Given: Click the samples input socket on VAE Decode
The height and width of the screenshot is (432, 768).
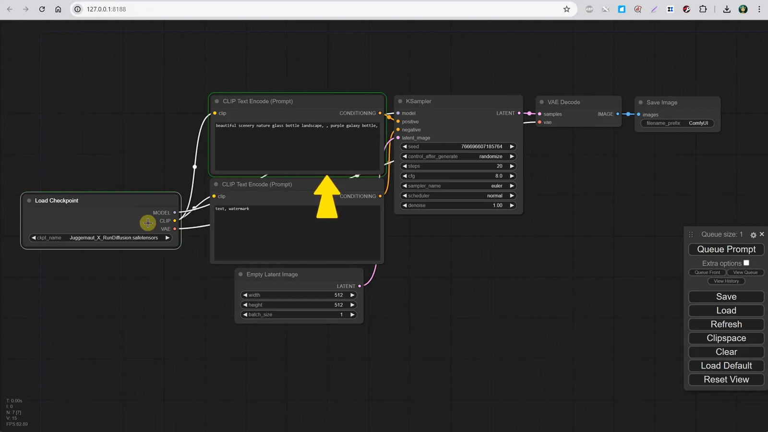Looking at the screenshot, I should point(540,114).
